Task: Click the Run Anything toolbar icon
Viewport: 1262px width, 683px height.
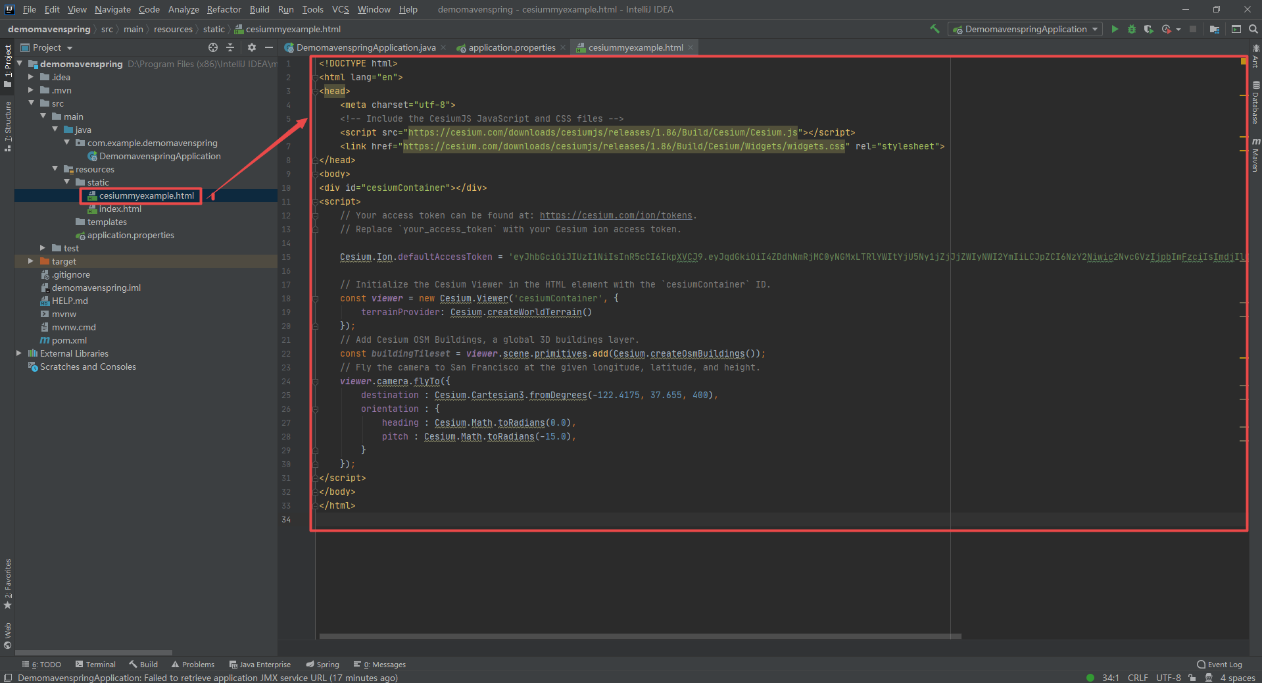Action: point(1236,29)
